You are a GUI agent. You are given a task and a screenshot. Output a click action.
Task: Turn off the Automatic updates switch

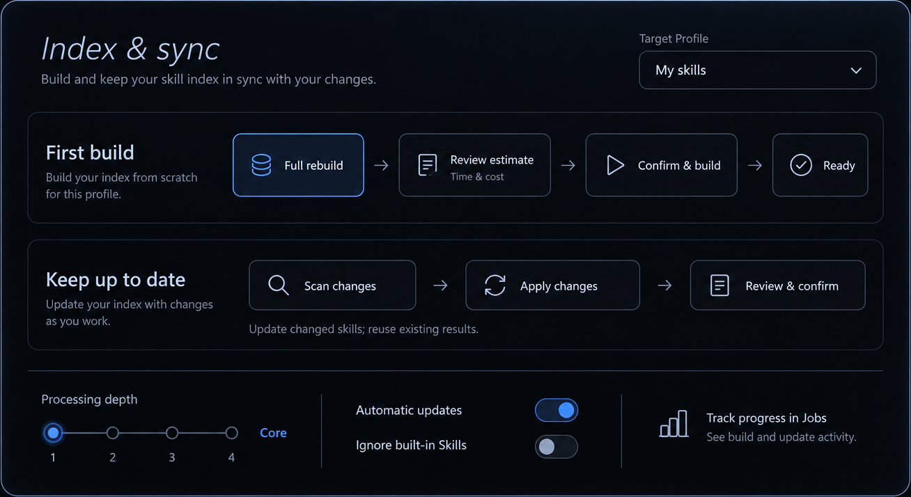click(x=556, y=411)
